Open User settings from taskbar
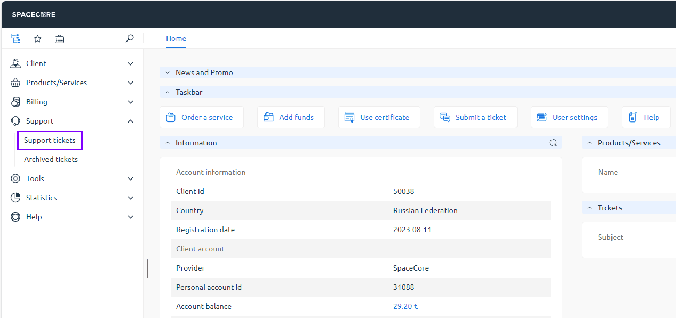This screenshot has height=318, width=676. [x=569, y=117]
